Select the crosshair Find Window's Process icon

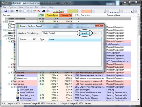coord(48,11)
